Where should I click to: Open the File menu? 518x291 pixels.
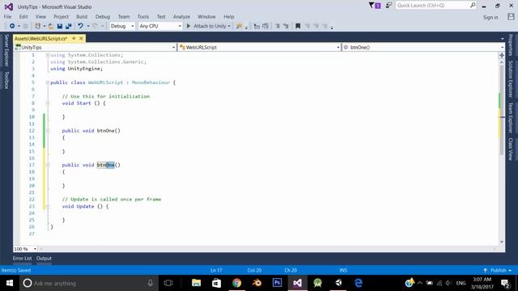point(7,16)
